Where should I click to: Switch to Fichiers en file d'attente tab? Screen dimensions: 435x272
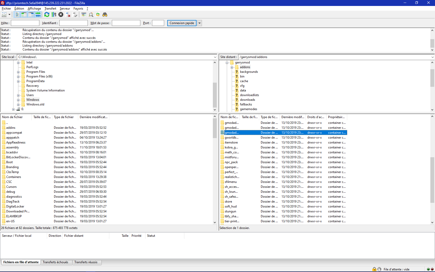pyautogui.click(x=21, y=262)
